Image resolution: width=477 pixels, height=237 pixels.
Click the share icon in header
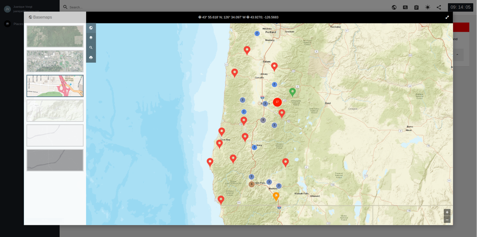tap(439, 7)
